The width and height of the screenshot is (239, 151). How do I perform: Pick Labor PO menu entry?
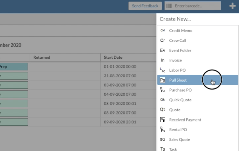tap(198, 70)
